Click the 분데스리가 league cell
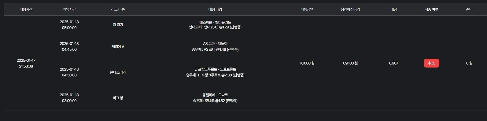Image resolution: width=487 pixels, height=121 pixels. [118, 72]
